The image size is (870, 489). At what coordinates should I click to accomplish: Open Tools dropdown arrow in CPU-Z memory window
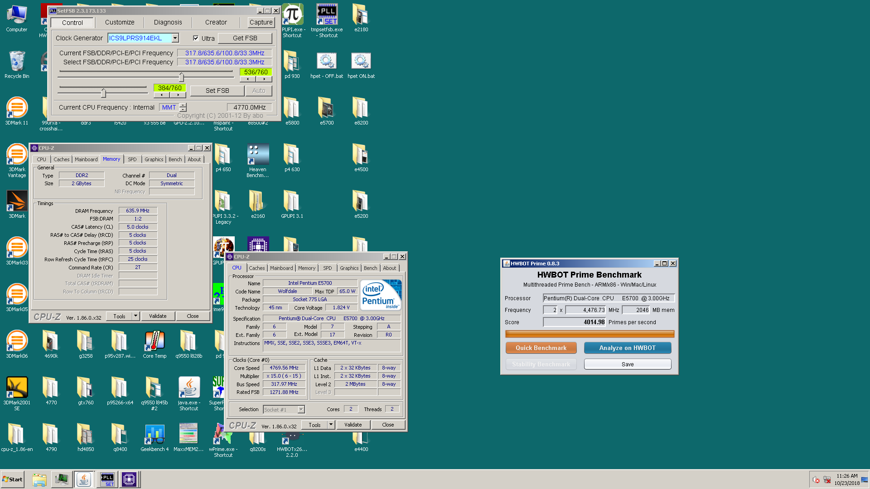135,316
